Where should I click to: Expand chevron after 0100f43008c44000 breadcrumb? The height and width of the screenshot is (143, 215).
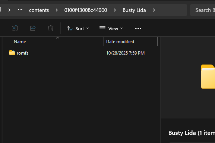115,10
